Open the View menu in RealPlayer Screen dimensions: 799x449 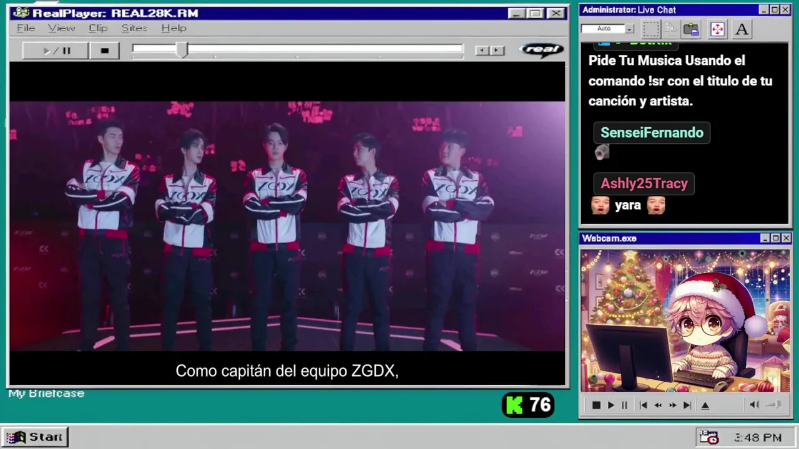coord(62,28)
